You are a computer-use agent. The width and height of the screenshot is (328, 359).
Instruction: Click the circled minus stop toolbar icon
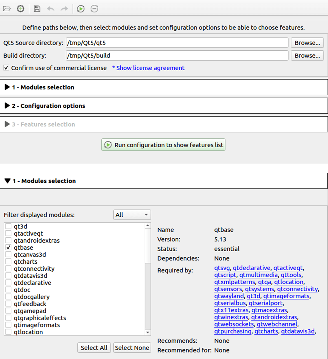tap(94, 9)
